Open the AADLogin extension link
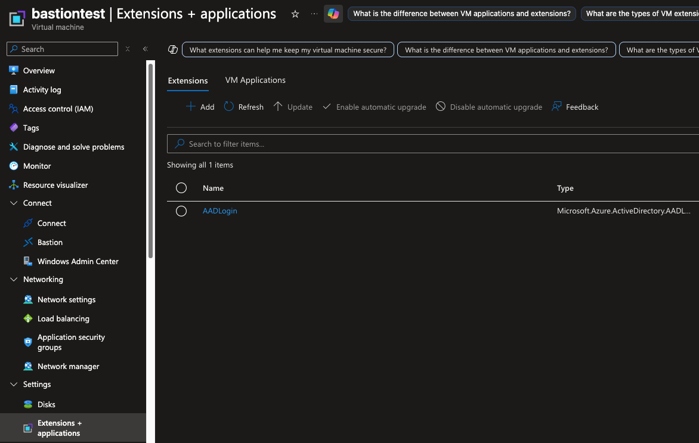The width and height of the screenshot is (699, 443). point(219,211)
